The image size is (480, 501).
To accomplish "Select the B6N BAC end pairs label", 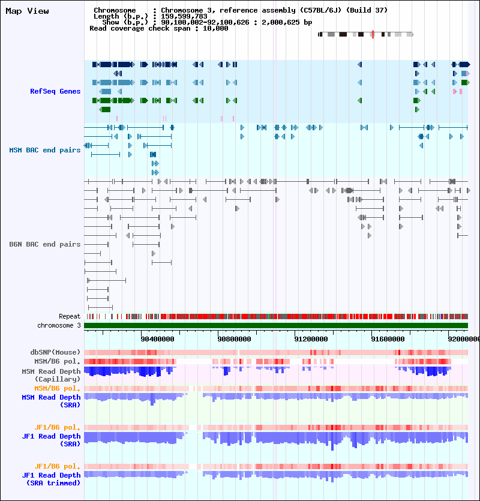I will click(45, 244).
